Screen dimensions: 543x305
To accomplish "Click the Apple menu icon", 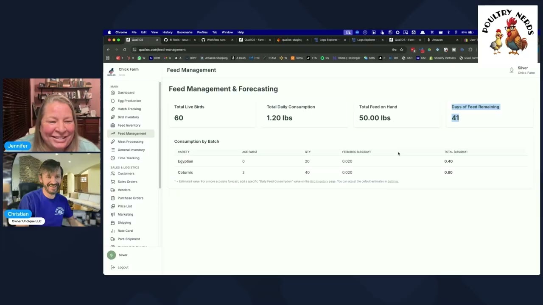I will point(109,32).
